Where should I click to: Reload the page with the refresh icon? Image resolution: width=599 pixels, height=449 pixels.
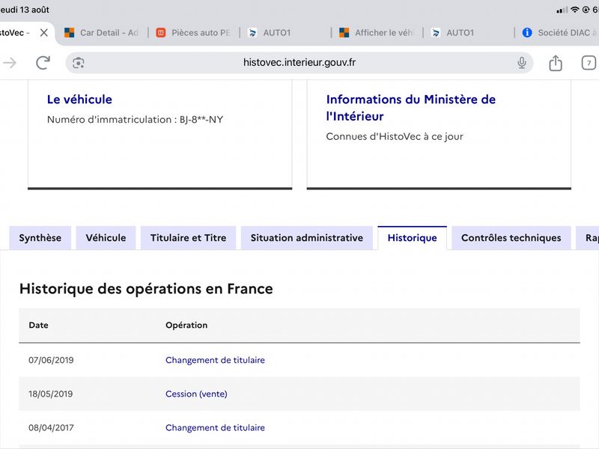pos(43,63)
